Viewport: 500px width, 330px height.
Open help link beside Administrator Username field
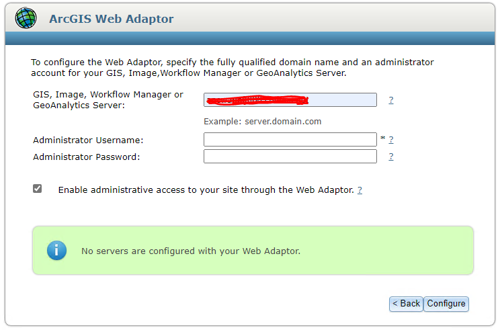[x=390, y=140]
